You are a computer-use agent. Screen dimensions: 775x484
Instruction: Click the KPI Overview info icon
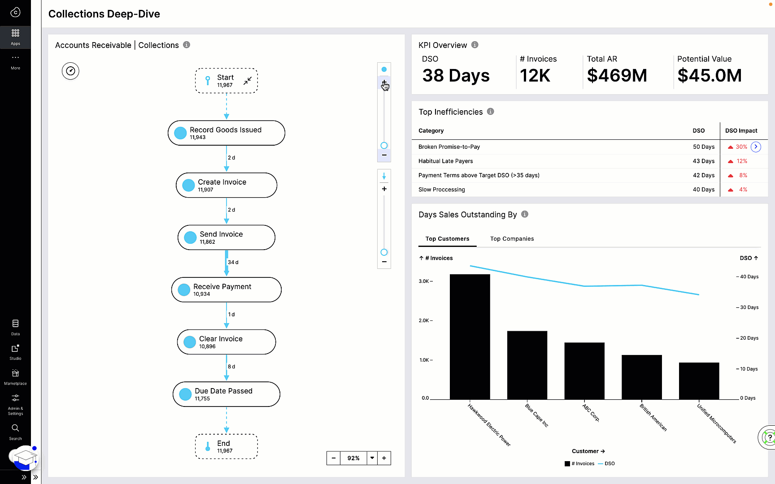[x=475, y=45]
